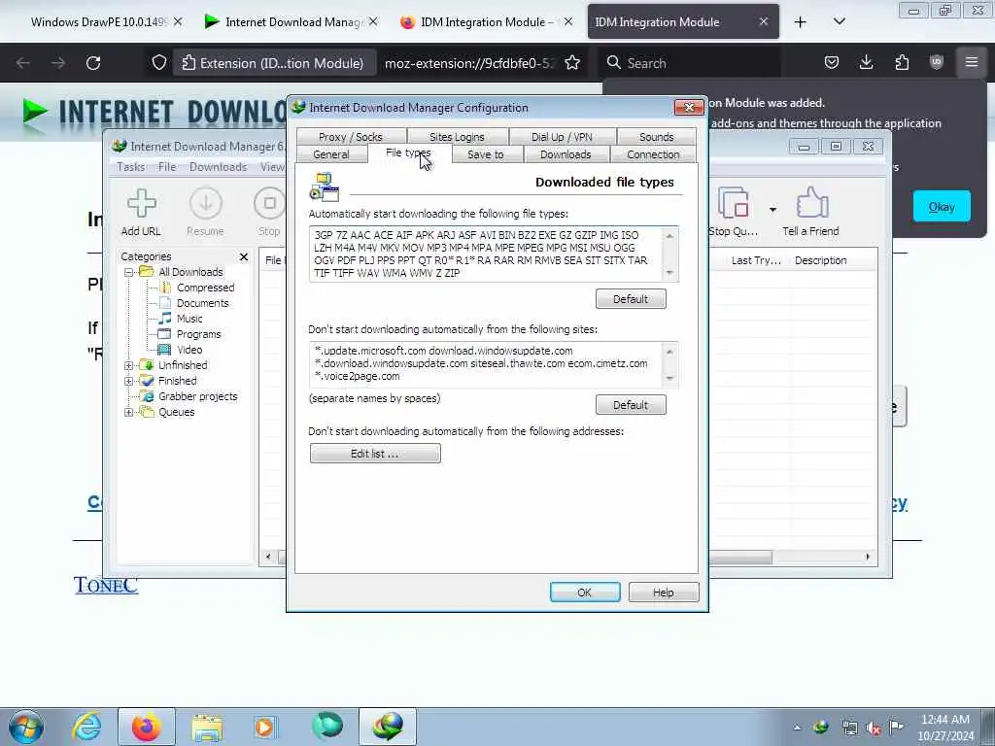
Task: Click the tracking protection shield icon
Action: click(159, 63)
